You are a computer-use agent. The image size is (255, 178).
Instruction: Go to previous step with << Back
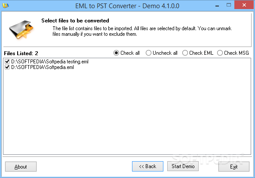click(x=147, y=166)
